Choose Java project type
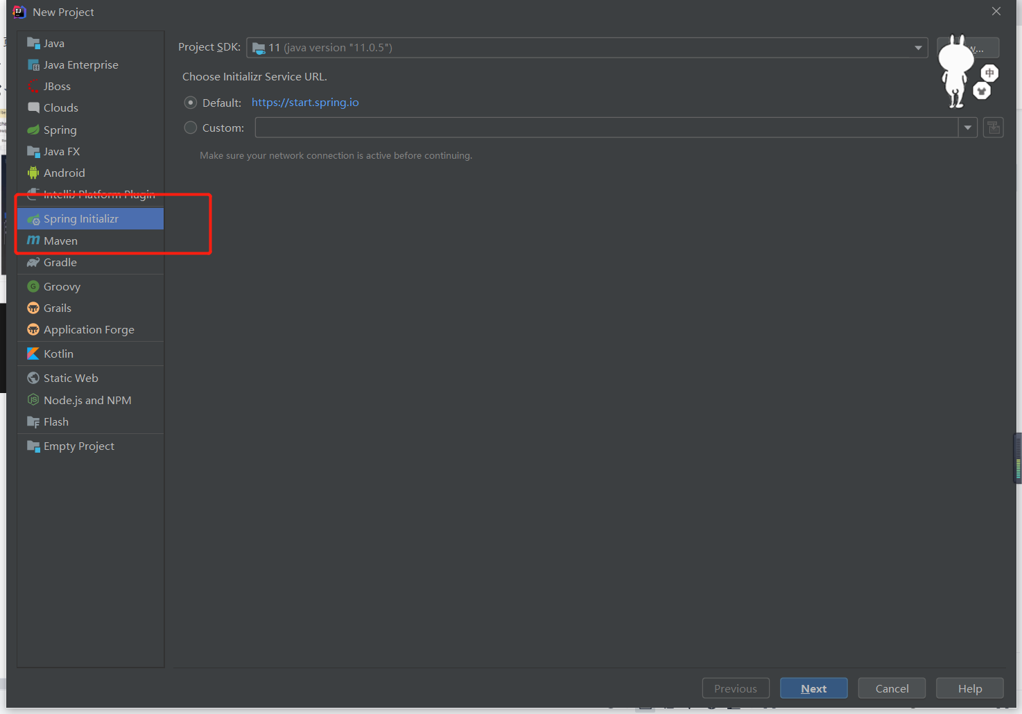Viewport: 1022px width, 714px height. (x=91, y=43)
